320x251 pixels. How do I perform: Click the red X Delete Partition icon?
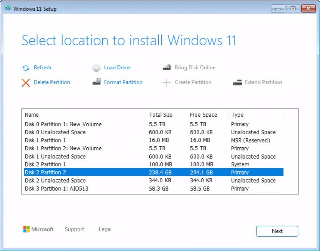coord(26,83)
